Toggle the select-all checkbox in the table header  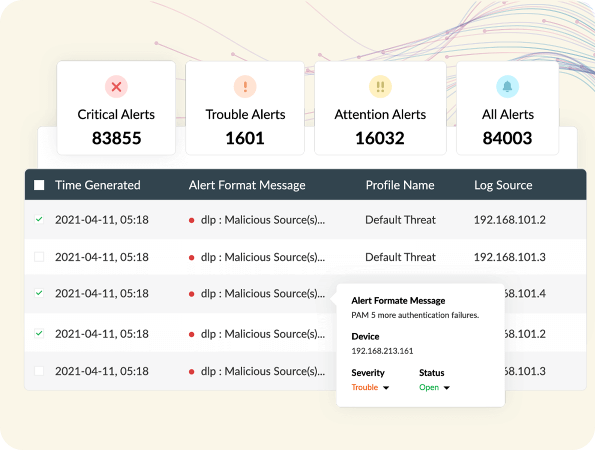tap(38, 184)
